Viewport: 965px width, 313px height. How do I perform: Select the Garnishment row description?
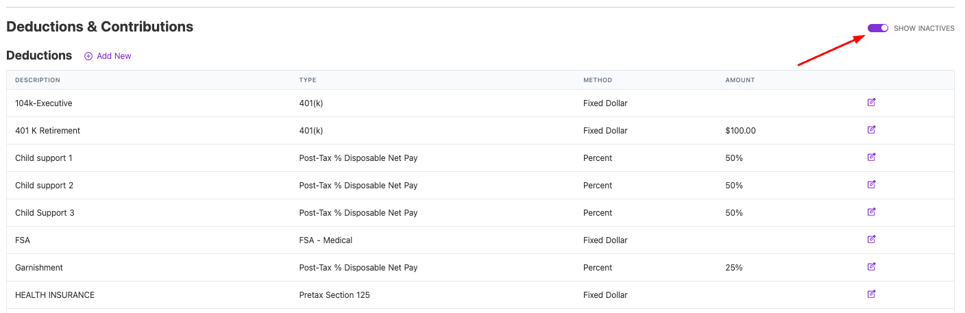point(39,268)
